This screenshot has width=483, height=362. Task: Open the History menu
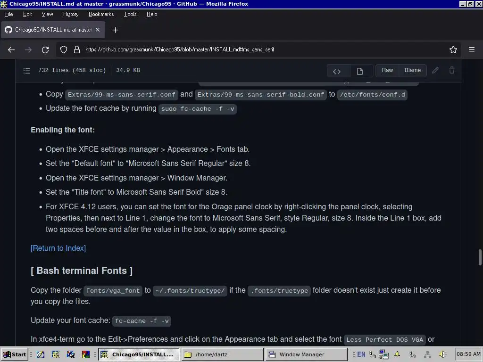(71, 14)
